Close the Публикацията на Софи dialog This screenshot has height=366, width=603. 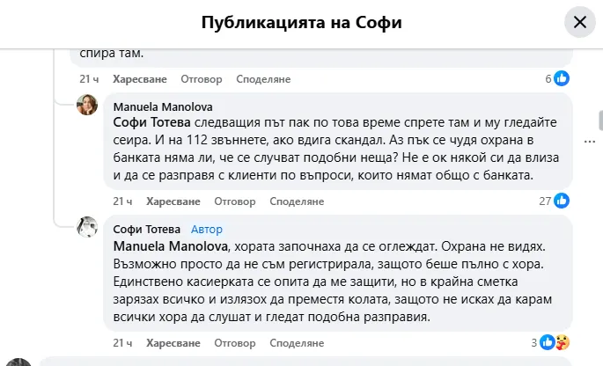579,23
